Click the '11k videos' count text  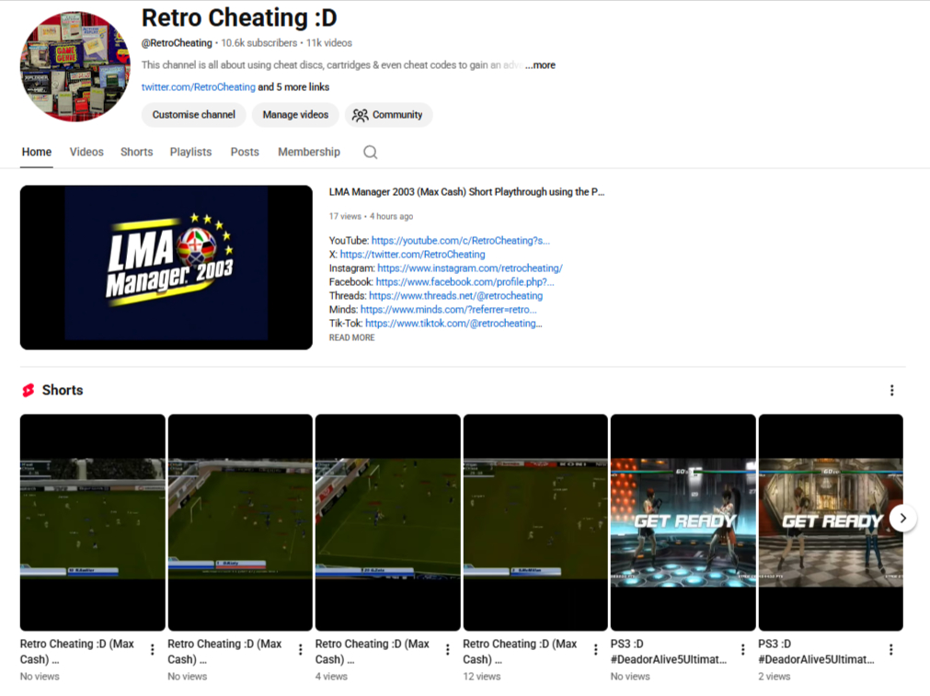coord(329,42)
